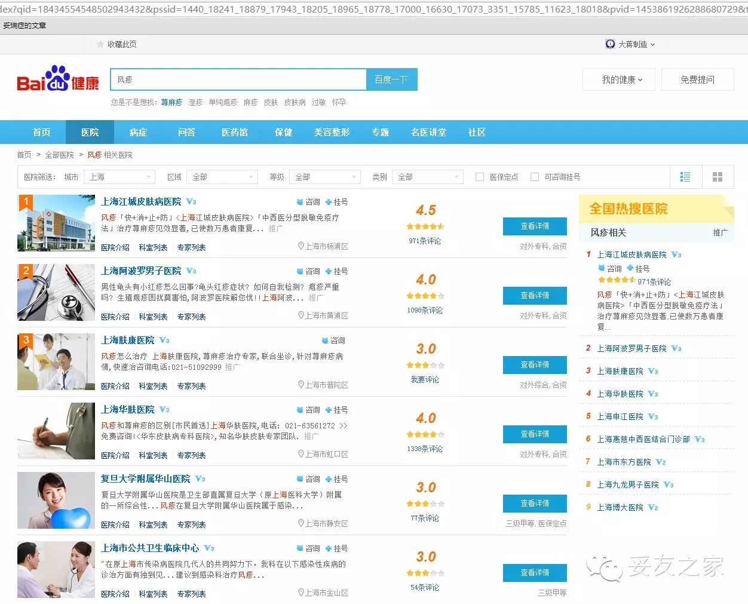Tick the 医保定点 checkbox

click(x=479, y=177)
